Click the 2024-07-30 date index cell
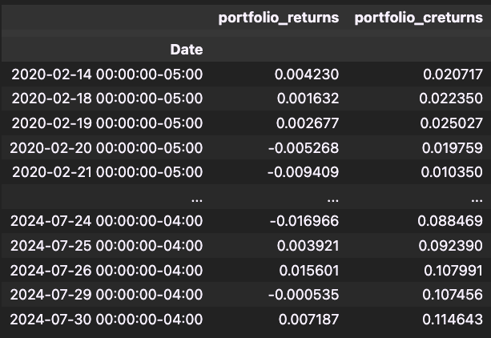491x338 pixels. click(x=107, y=319)
